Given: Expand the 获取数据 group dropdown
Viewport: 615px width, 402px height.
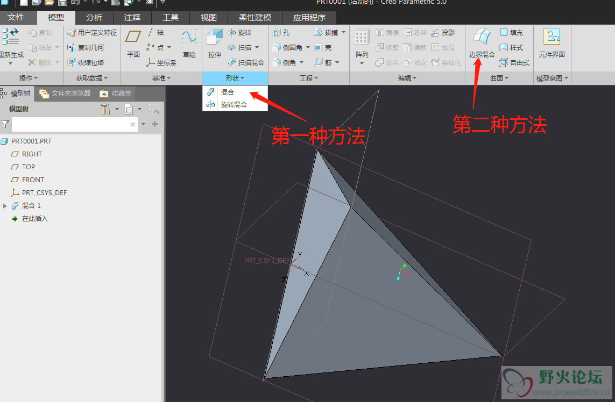Looking at the screenshot, I should tap(92, 78).
